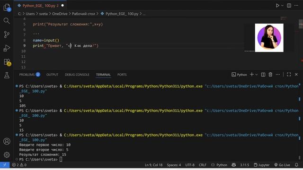This screenshot has width=303, height=170.
Task: Click the print "Результат сложения" code line
Action: (68, 24)
